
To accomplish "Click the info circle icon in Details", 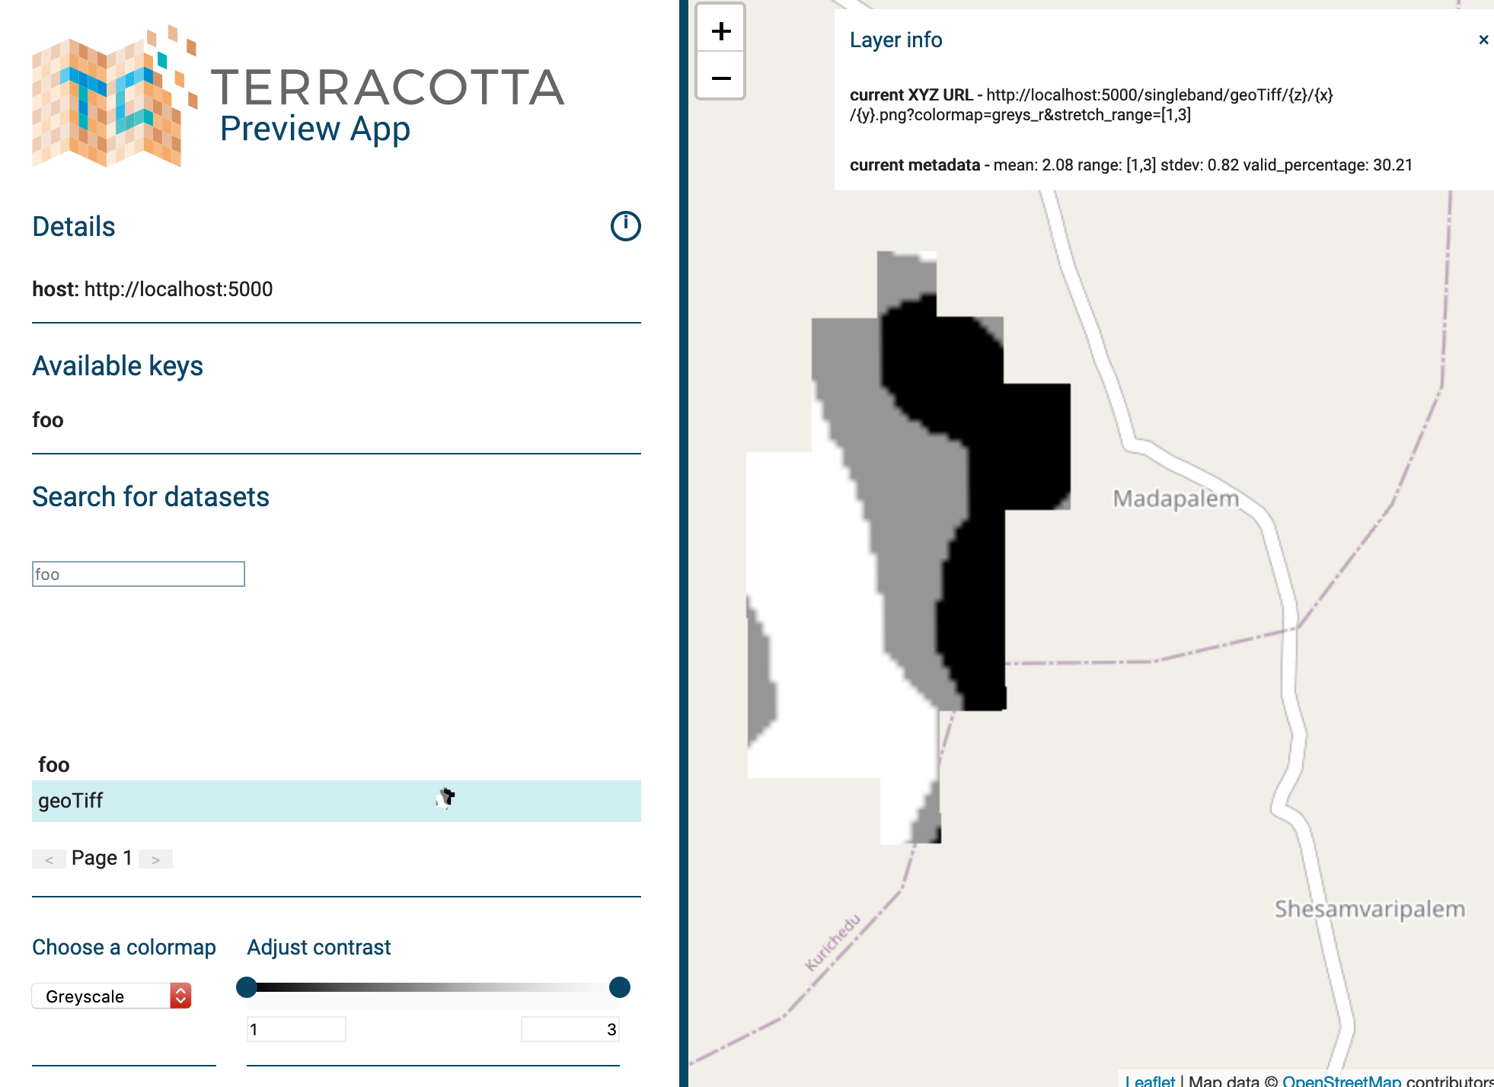I will 625,224.
